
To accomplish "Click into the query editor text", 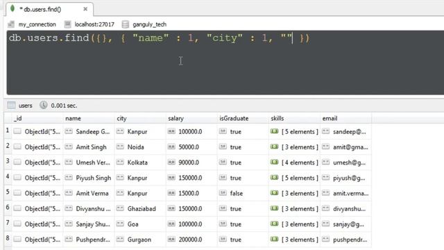I will click(x=159, y=38).
